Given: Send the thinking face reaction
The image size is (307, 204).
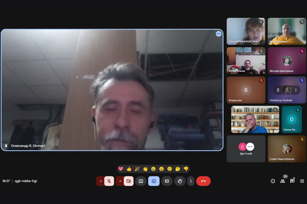Looking at the screenshot, I should [178, 169].
